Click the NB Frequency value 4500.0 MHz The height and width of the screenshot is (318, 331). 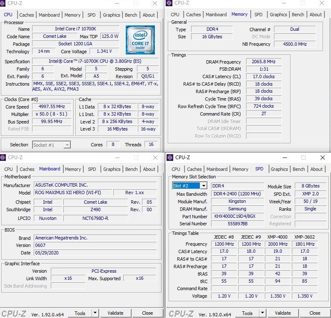[295, 44]
